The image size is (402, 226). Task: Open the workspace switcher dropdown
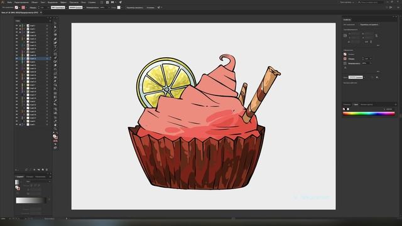[x=347, y=3]
